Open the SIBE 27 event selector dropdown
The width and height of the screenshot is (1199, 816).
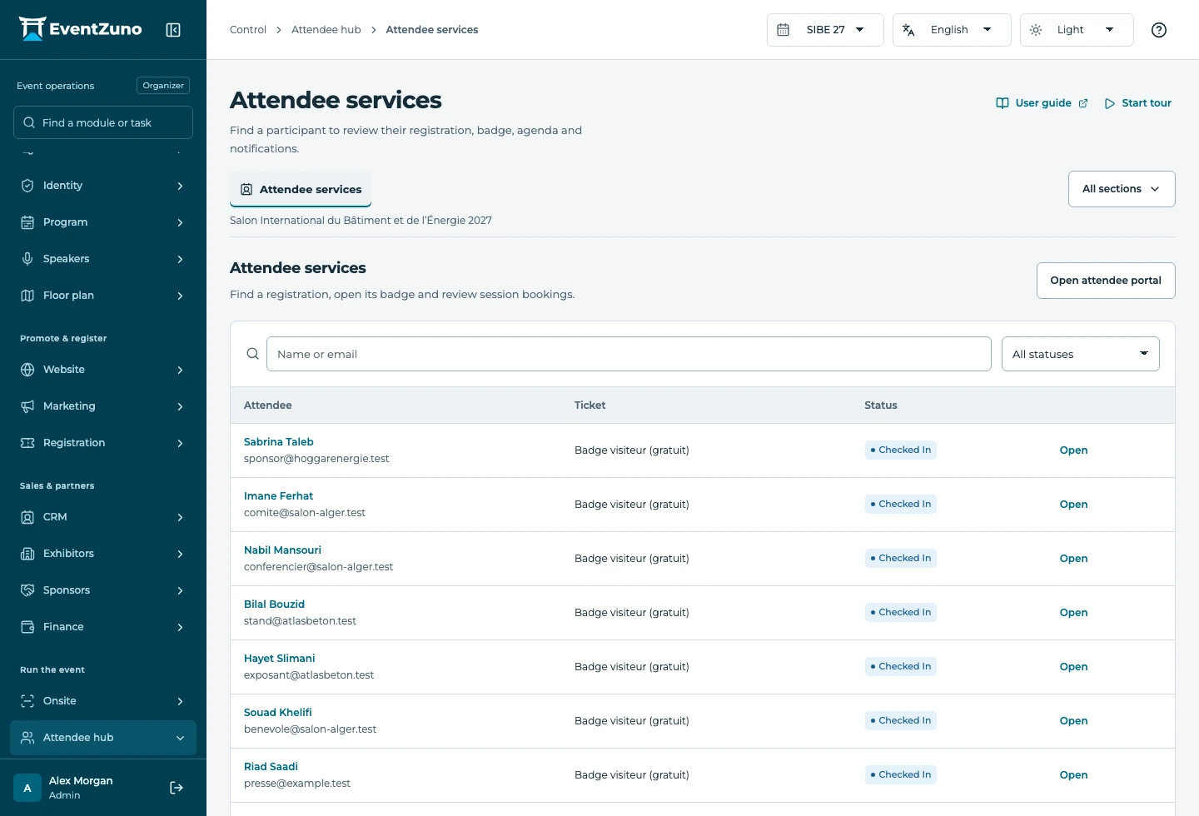[x=825, y=30]
